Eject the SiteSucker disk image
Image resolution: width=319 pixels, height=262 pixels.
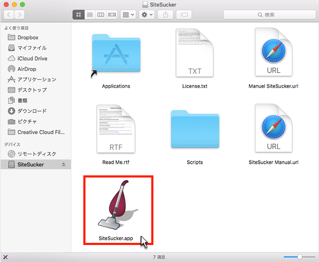pos(64,164)
